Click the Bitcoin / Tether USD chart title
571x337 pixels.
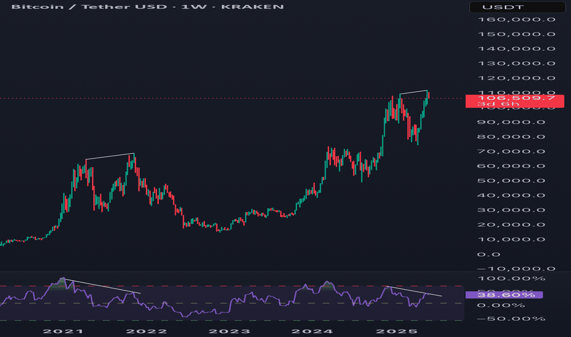point(148,7)
